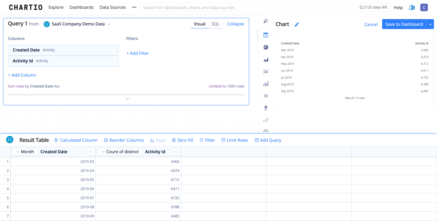Switch to the SQL query tab

(x=215, y=24)
